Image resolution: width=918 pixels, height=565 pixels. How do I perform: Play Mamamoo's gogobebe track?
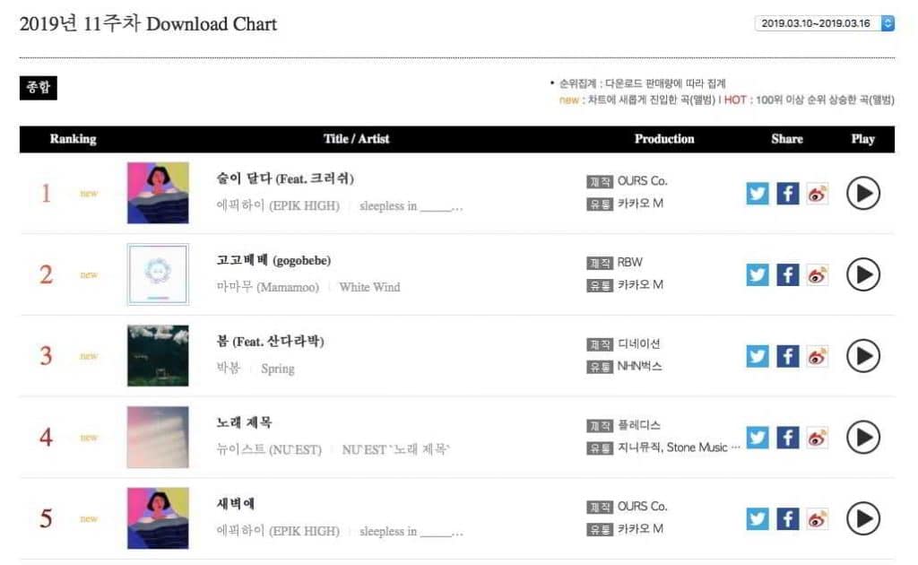click(863, 274)
